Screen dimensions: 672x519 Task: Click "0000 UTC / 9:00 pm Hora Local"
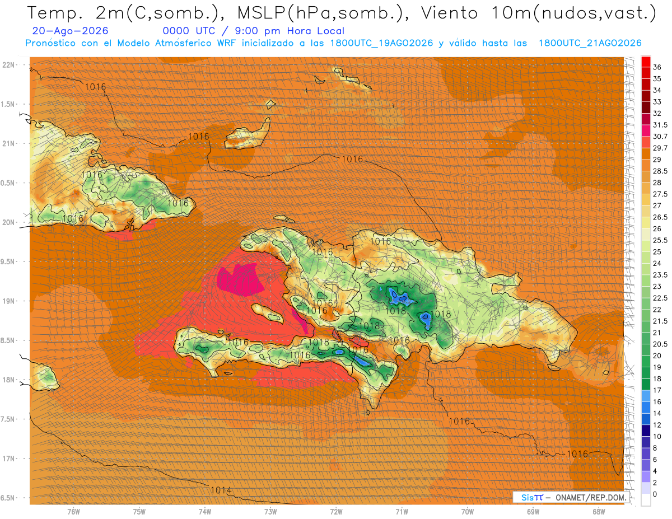[254, 31]
